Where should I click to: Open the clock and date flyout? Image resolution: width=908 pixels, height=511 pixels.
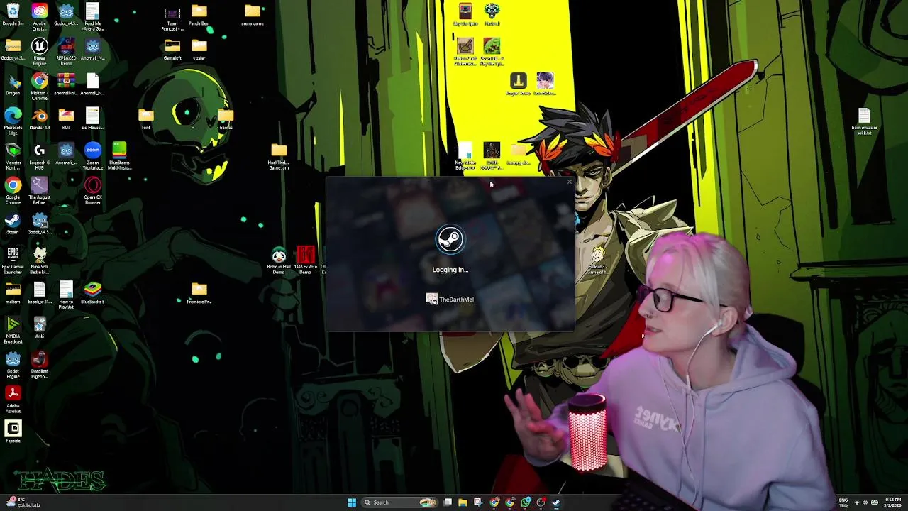(x=893, y=502)
